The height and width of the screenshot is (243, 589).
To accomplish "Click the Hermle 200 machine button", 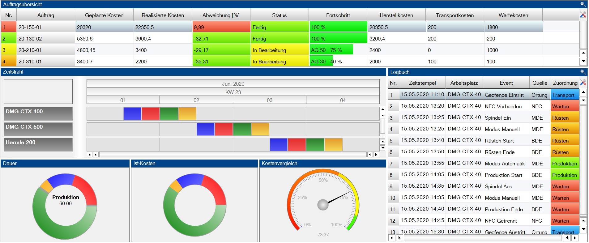I will click(x=38, y=144).
